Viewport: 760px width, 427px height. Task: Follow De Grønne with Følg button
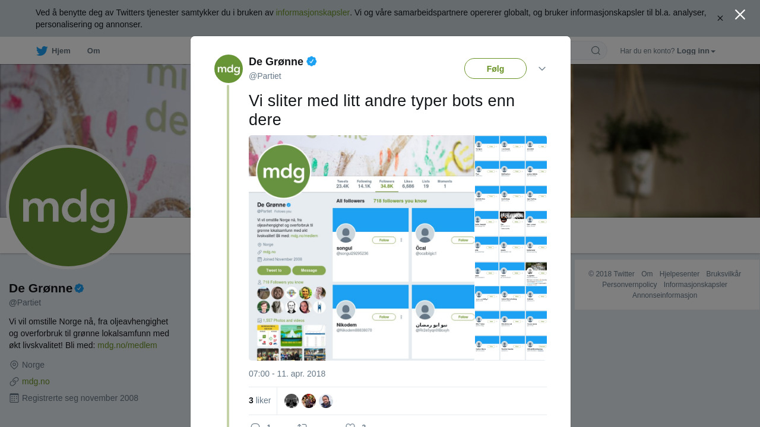[495, 69]
